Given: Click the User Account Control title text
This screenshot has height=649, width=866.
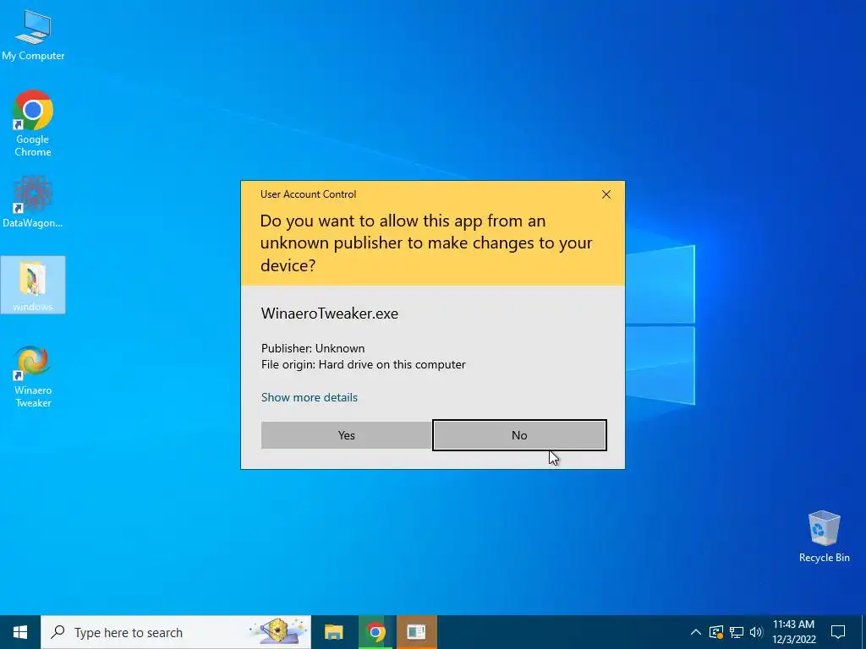Looking at the screenshot, I should 308,194.
